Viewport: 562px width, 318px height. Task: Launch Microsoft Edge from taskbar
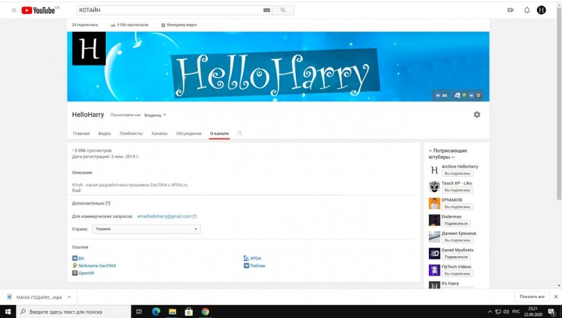tap(156, 312)
